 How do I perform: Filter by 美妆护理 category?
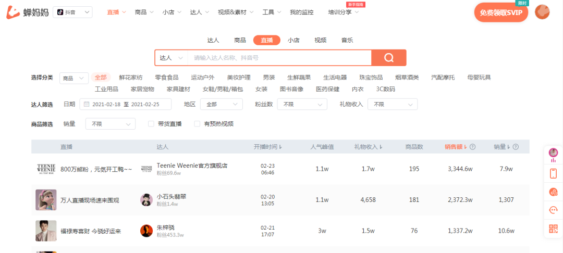239,78
